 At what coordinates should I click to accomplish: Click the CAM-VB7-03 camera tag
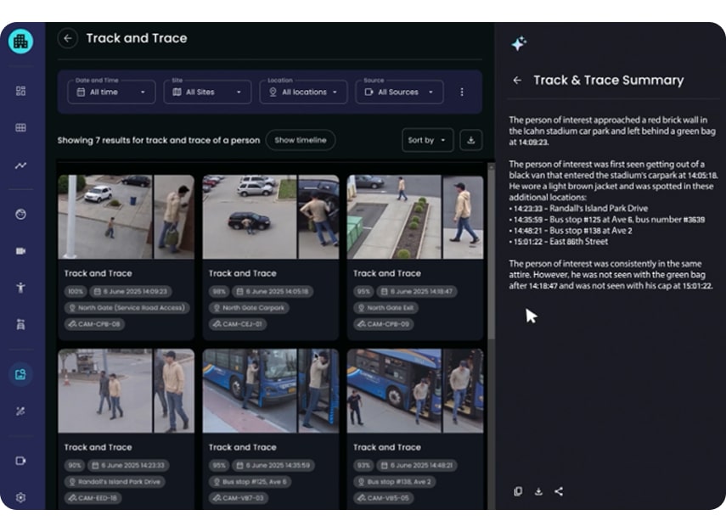click(239, 498)
